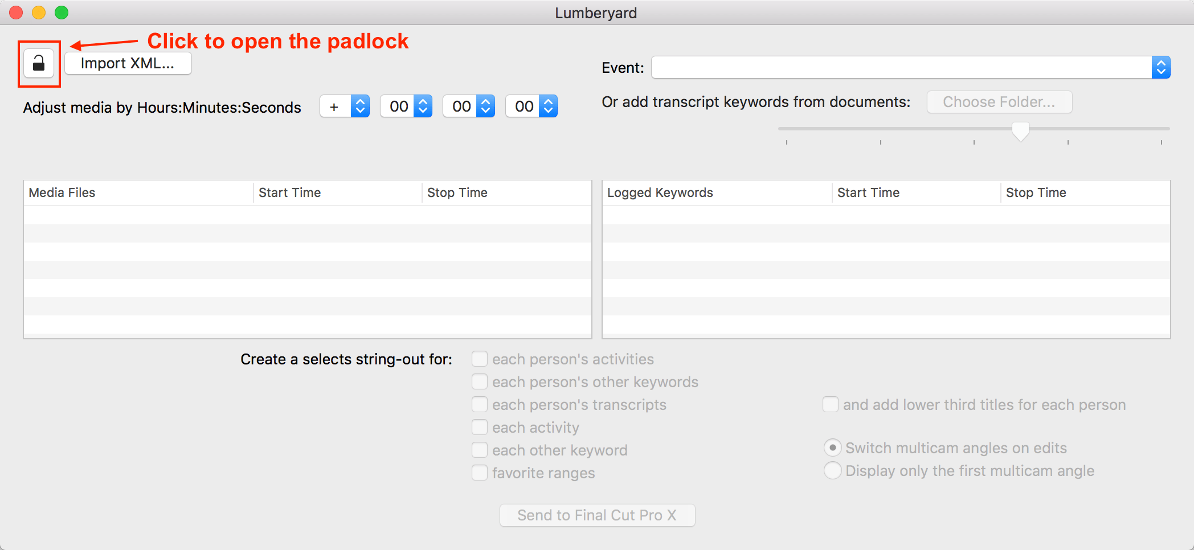
Task: Sort by Logged Keywords column header
Action: [x=717, y=193]
